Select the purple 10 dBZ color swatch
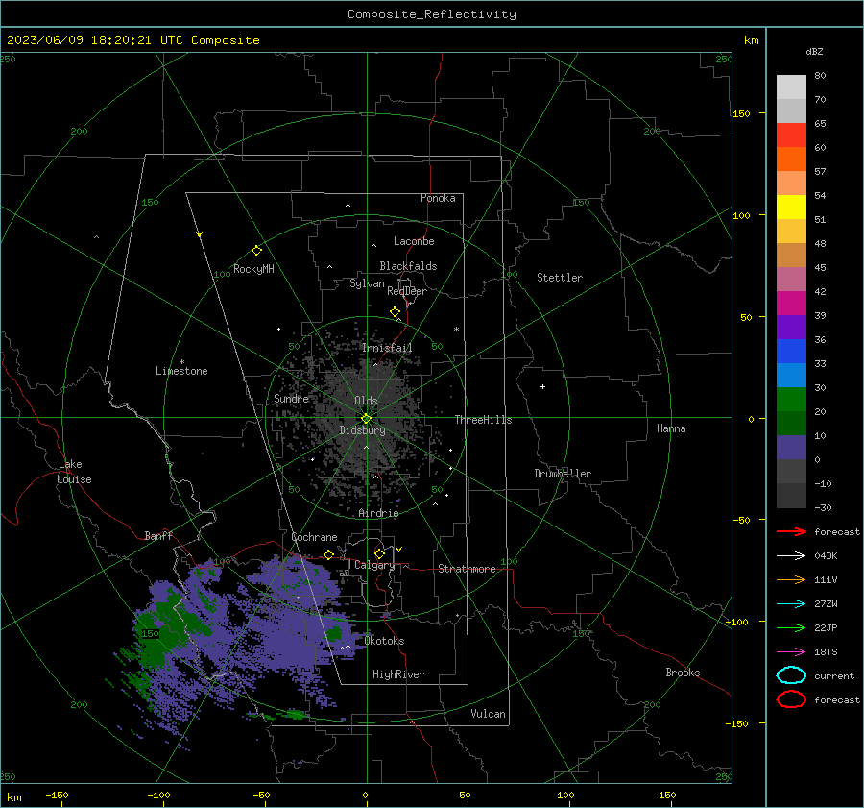 [791, 448]
